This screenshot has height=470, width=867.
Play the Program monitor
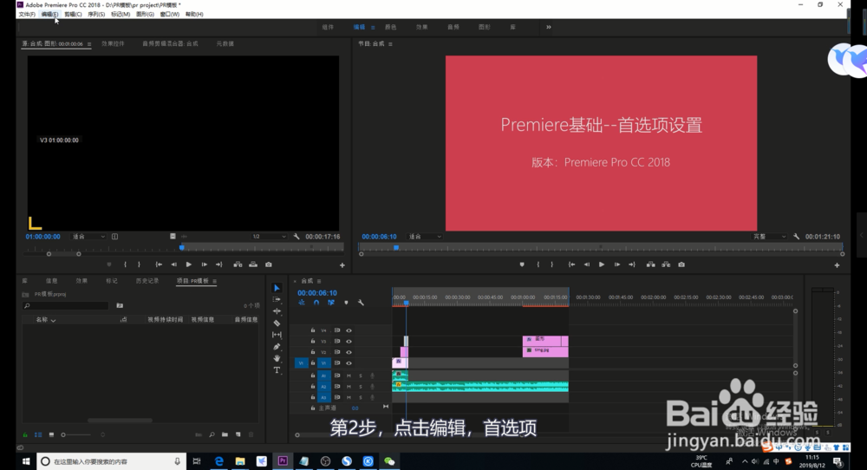coord(602,264)
